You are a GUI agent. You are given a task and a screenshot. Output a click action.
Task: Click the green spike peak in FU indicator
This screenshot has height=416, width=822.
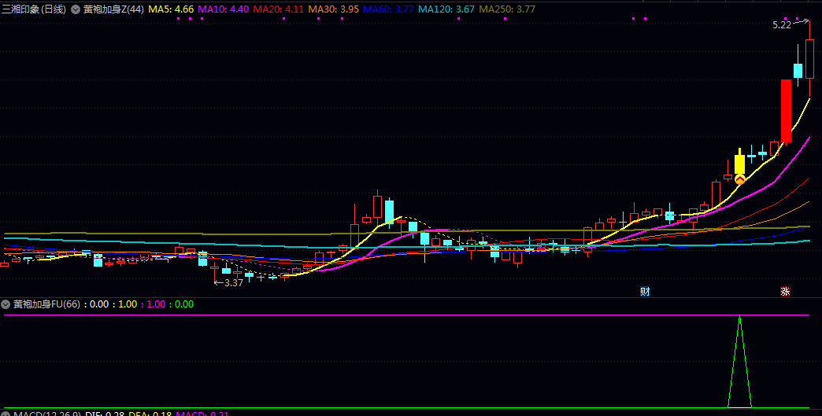coord(739,316)
